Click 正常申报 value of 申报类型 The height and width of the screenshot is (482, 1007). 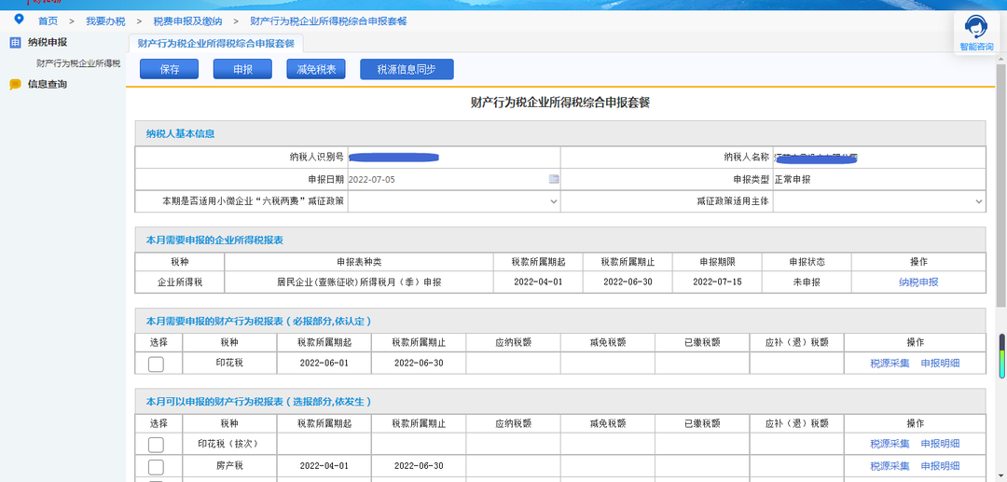(x=793, y=180)
